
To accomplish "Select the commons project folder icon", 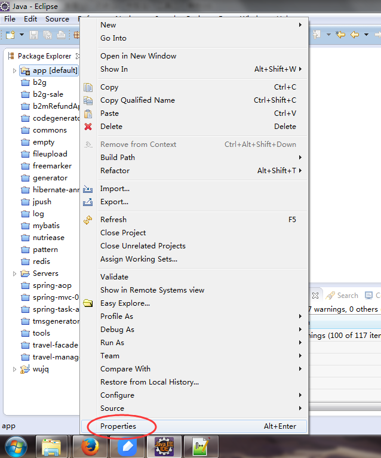I will point(26,130).
